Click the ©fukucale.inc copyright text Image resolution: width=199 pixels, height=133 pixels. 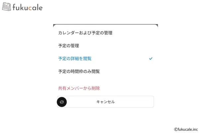(186, 129)
